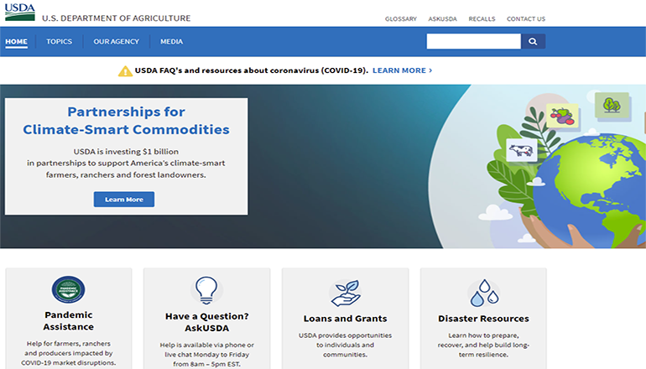Open Have a Question? AskUSDA card title
The image size is (646, 369).
207,322
